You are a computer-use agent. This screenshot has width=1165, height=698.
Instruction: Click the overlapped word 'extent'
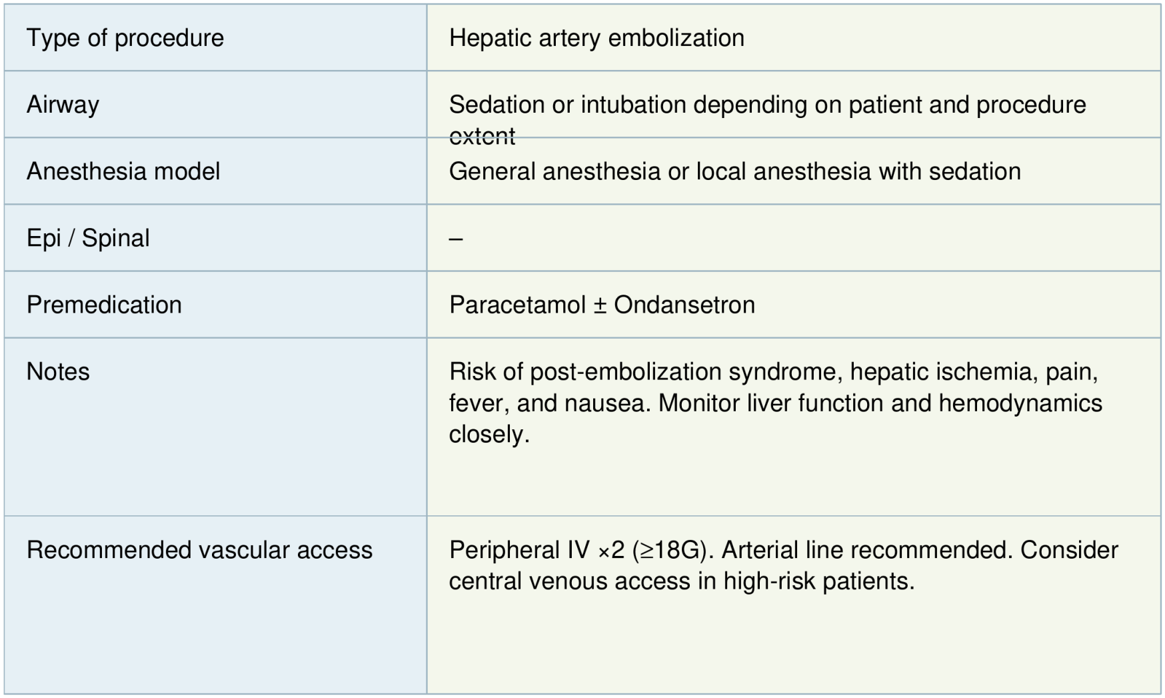482,136
